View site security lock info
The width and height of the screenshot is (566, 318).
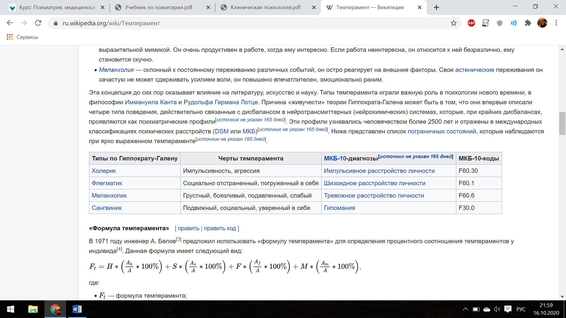55,23
